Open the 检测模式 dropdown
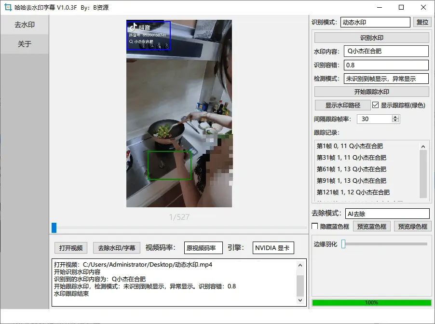 click(x=386, y=78)
